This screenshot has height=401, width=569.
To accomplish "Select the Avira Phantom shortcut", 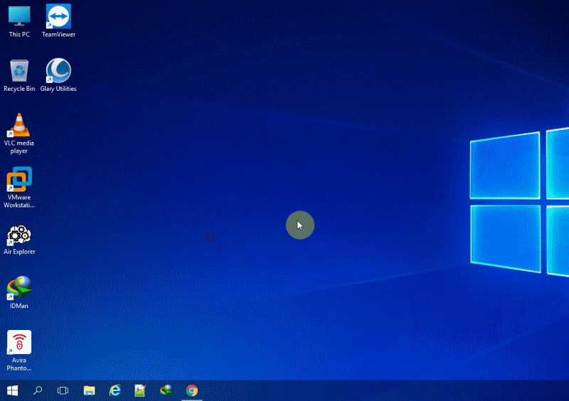I will point(19,351).
